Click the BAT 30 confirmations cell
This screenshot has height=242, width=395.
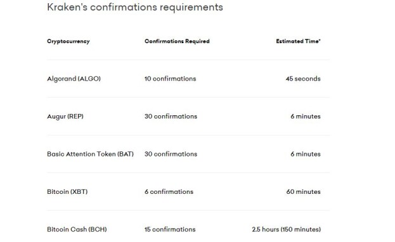point(171,154)
